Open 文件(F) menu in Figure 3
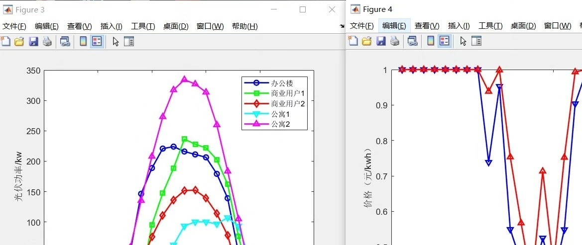The height and width of the screenshot is (245, 582). (14, 26)
